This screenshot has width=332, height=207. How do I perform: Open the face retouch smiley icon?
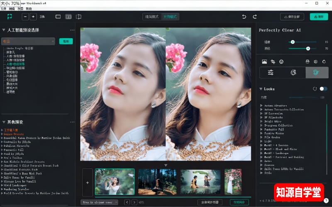pos(281,62)
